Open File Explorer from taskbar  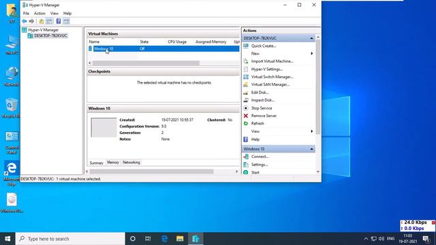pos(180,239)
